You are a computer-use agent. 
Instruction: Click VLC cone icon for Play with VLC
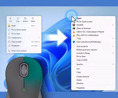[74, 35]
